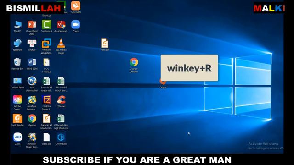Launch Your Uninstaller shortcut
The width and height of the screenshot is (294, 165).
(x=32, y=81)
